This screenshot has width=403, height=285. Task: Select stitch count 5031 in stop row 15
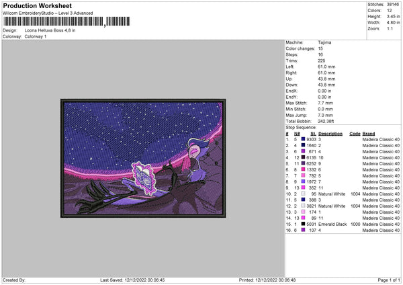pyautogui.click(x=311, y=225)
